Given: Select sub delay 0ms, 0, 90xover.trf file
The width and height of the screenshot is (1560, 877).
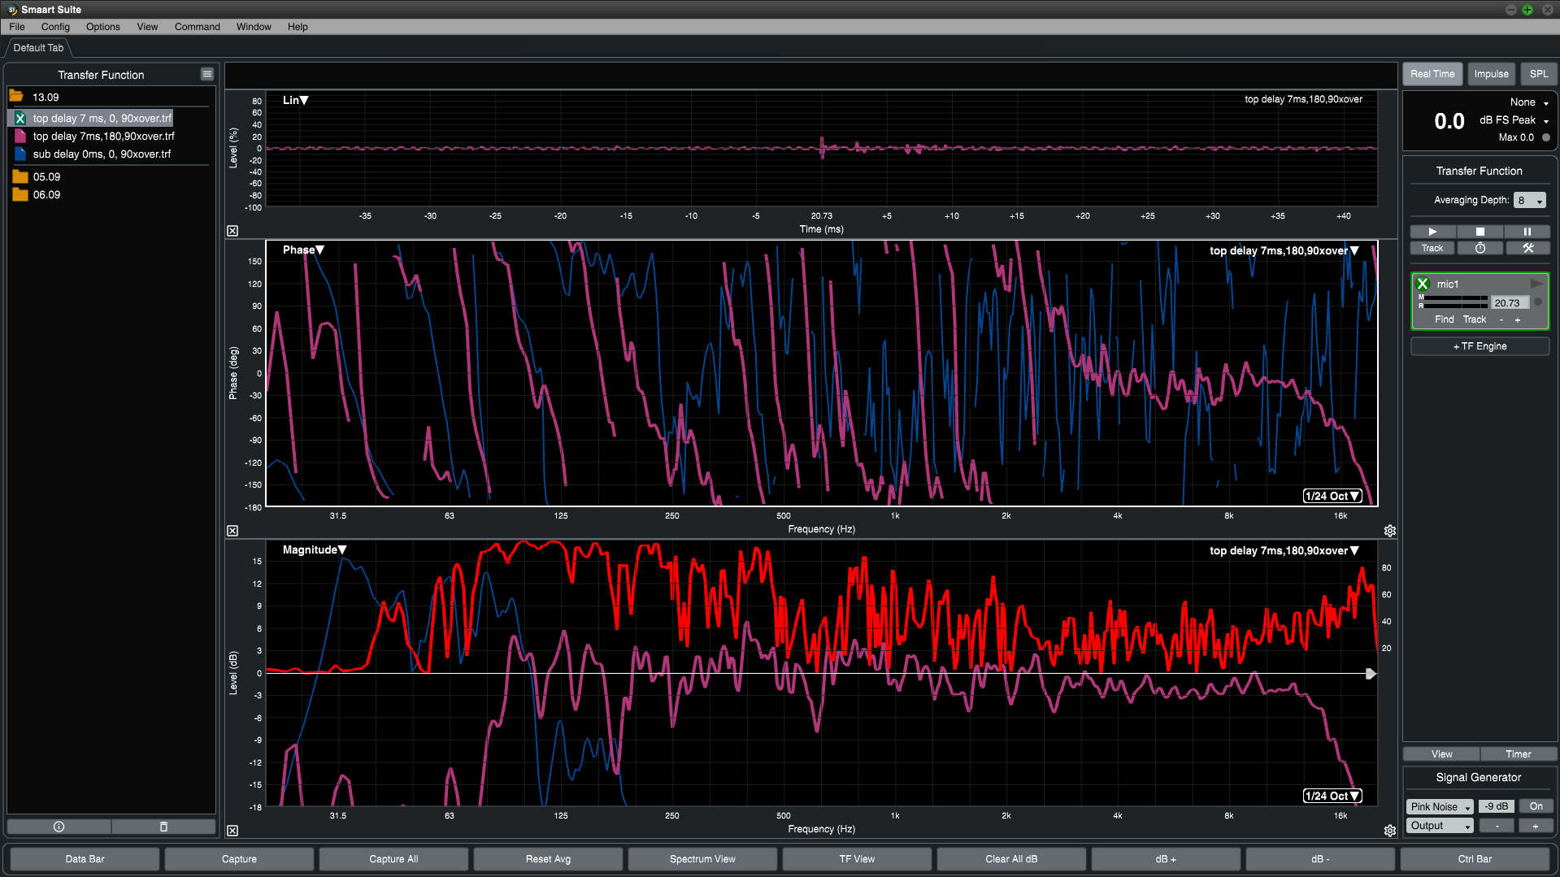Looking at the screenshot, I should point(102,154).
